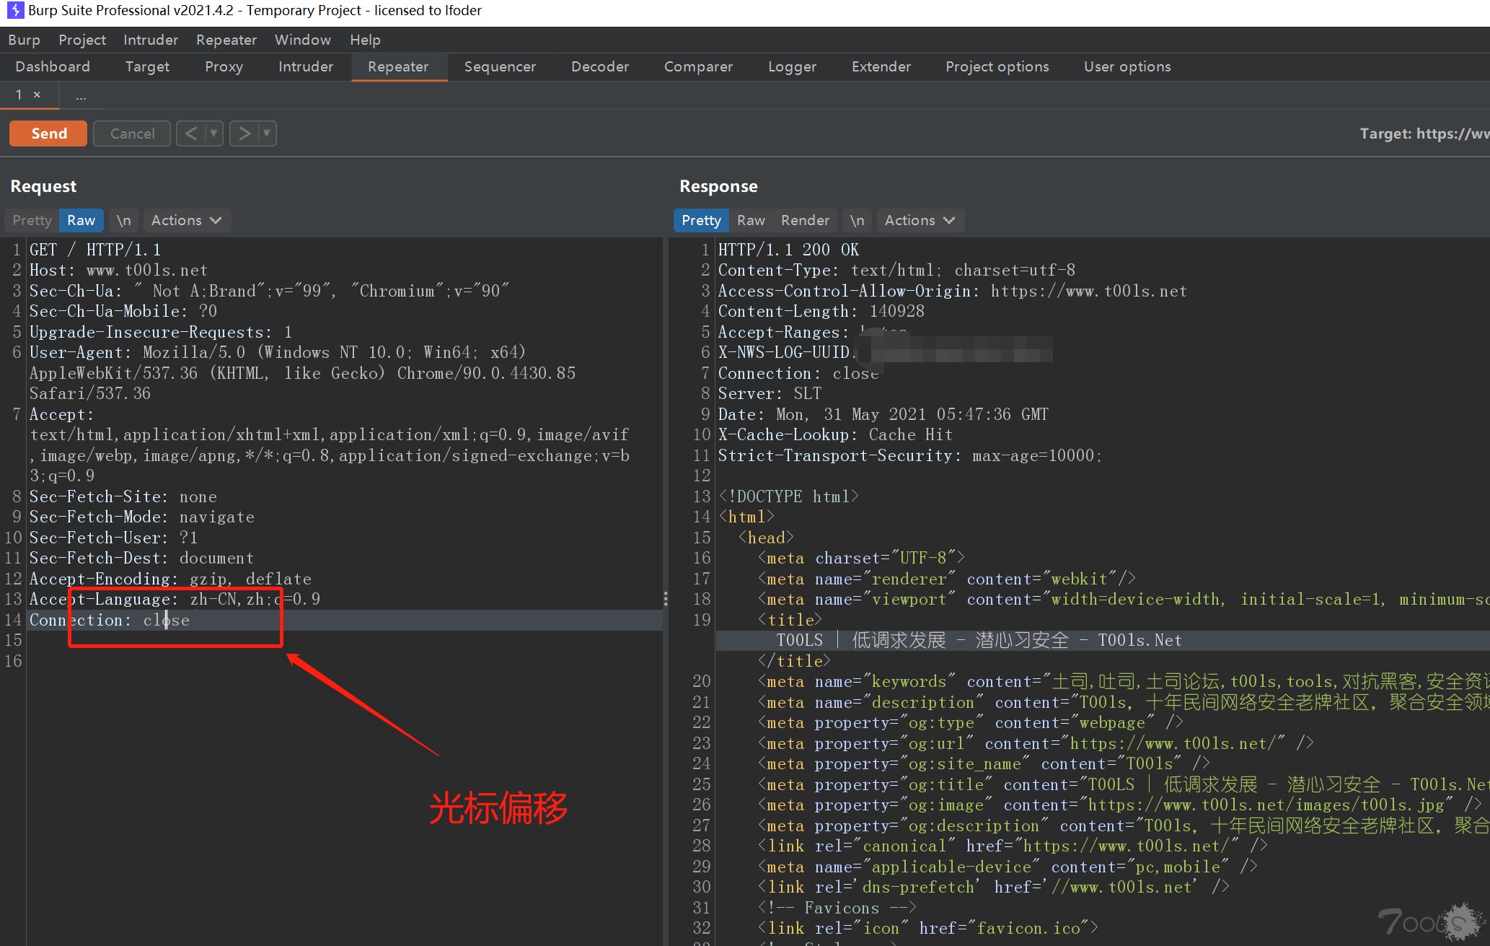Switch to the Intruder tool tab
The height and width of the screenshot is (946, 1490).
[306, 66]
